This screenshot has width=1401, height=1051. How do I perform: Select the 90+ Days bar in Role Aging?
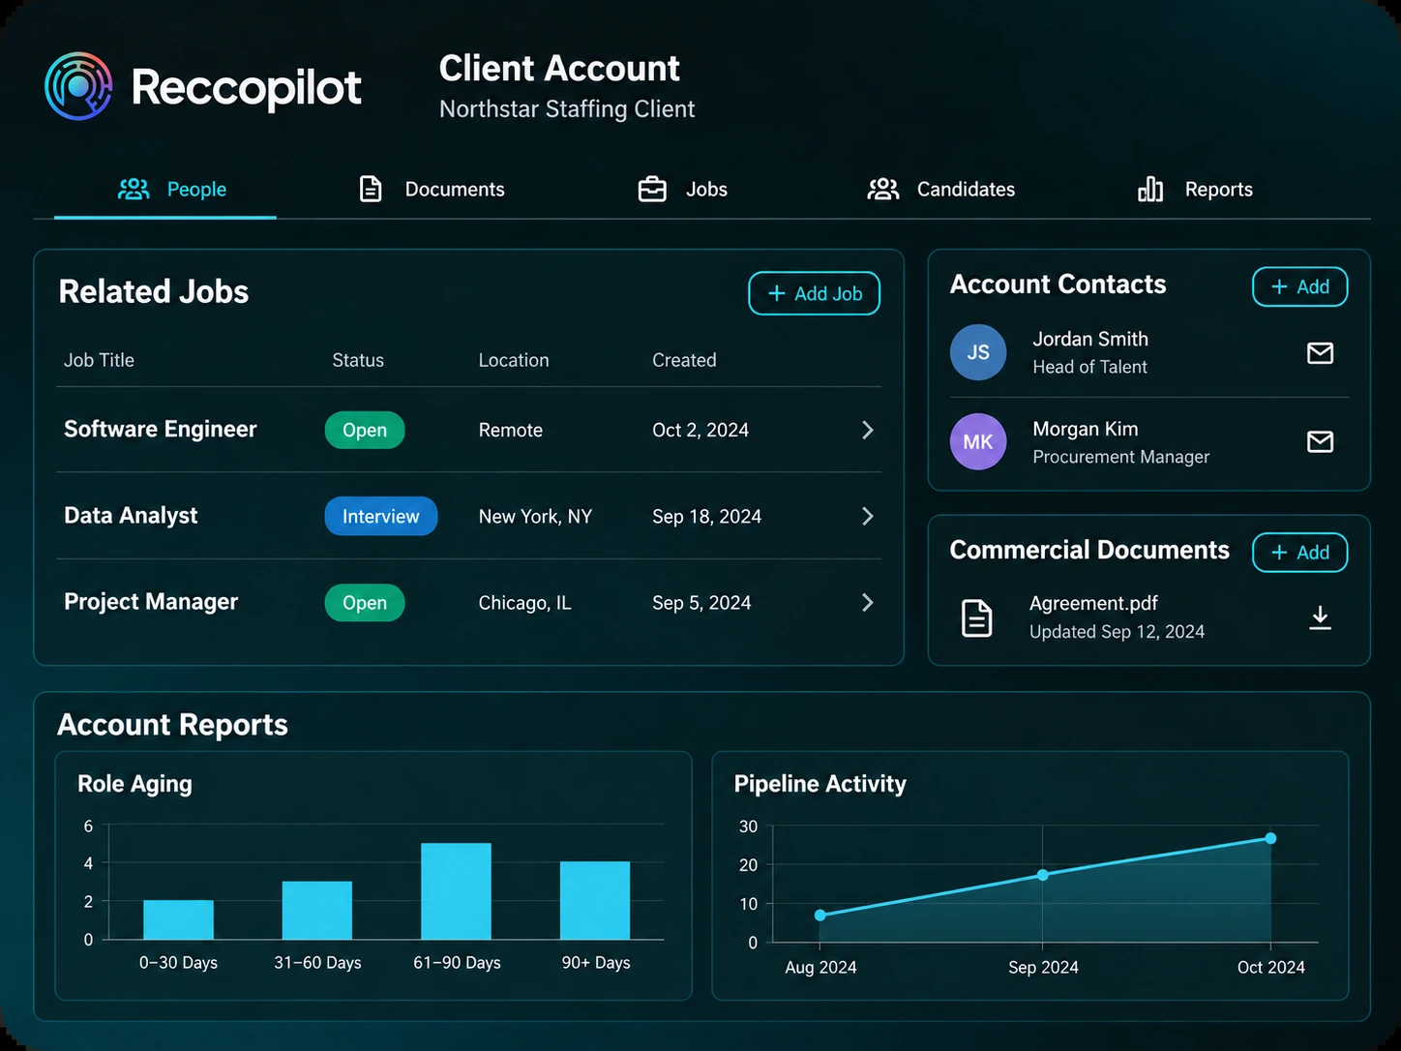click(595, 900)
